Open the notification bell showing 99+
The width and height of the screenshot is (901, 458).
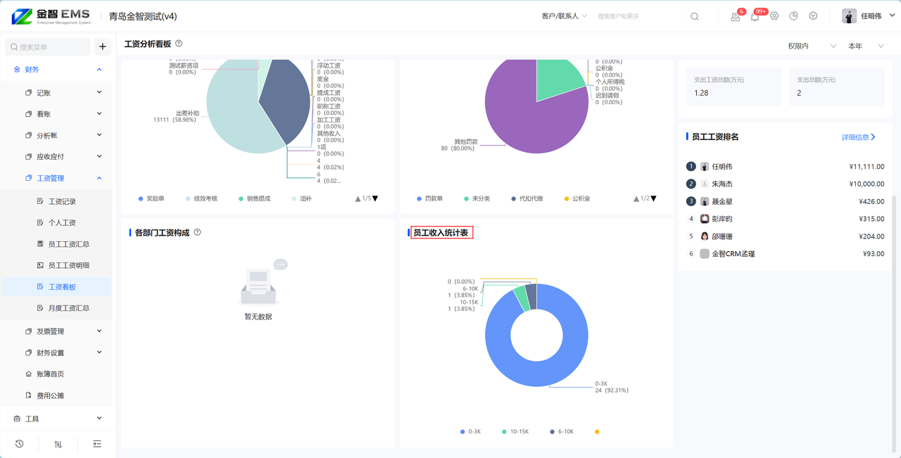[x=755, y=16]
